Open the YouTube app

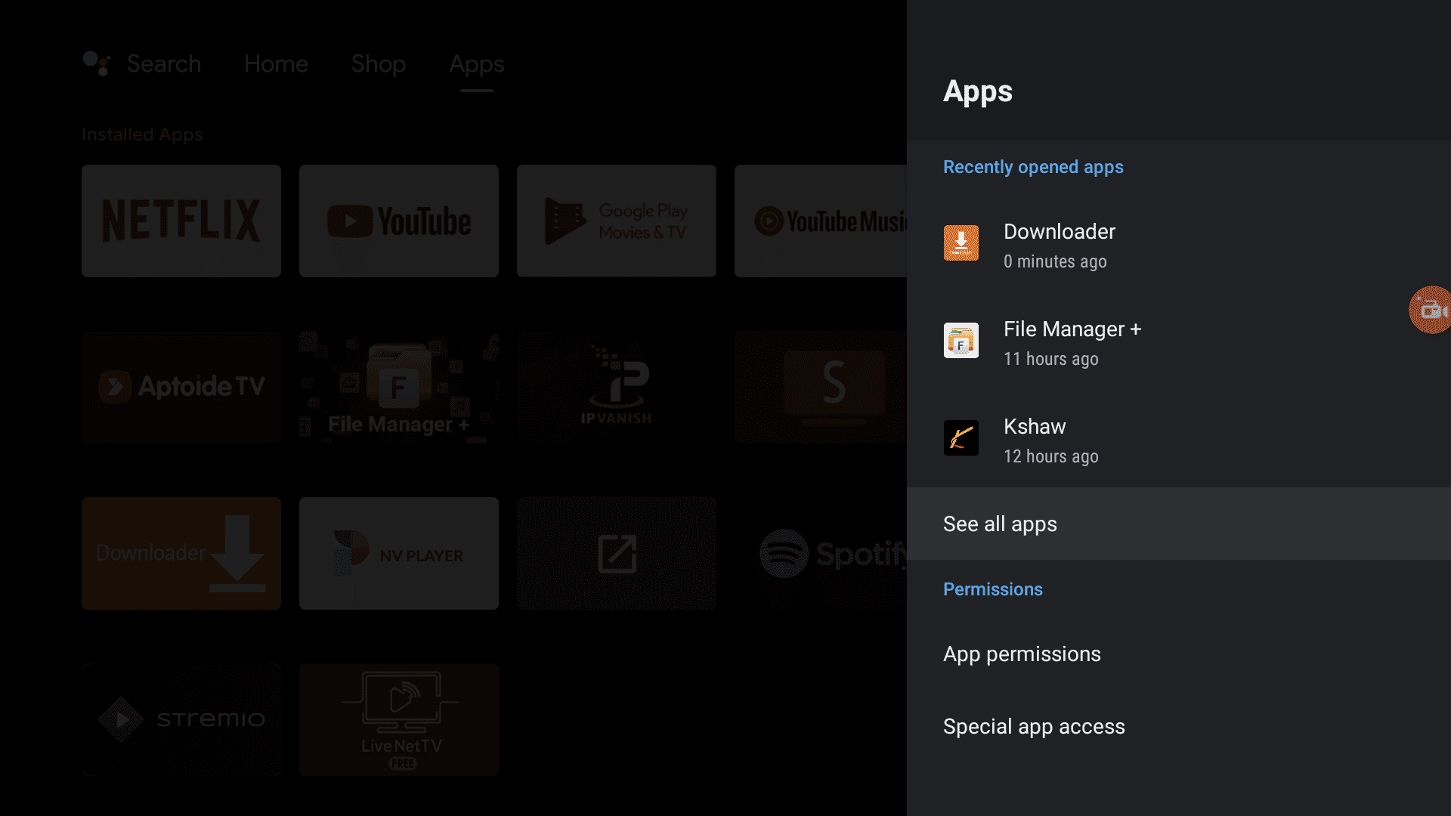[398, 220]
